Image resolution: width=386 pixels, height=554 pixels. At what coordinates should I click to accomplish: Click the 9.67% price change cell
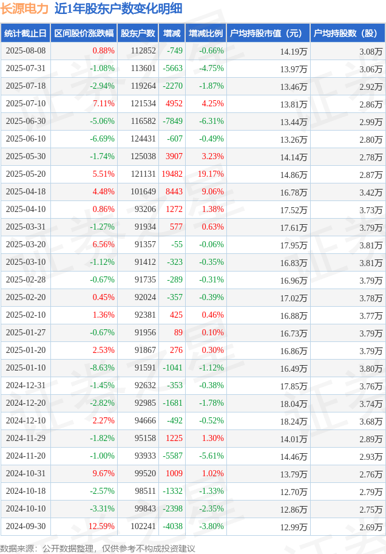(84, 473)
